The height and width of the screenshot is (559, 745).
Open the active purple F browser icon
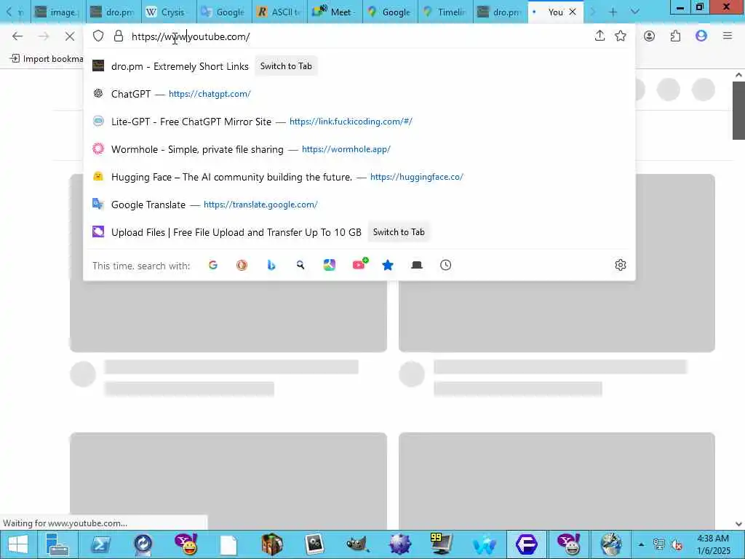pos(527,544)
